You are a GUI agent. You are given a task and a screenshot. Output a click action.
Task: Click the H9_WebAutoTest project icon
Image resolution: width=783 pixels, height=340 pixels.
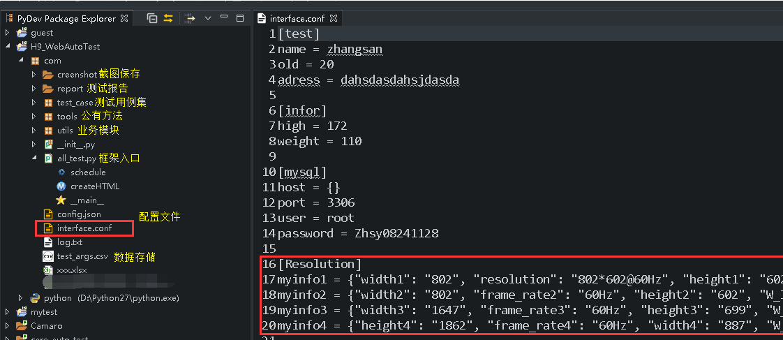tap(22, 47)
